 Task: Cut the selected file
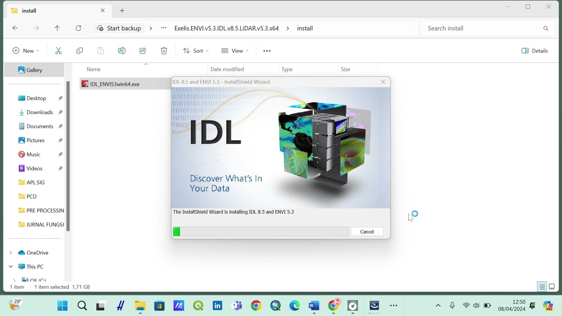pyautogui.click(x=58, y=51)
